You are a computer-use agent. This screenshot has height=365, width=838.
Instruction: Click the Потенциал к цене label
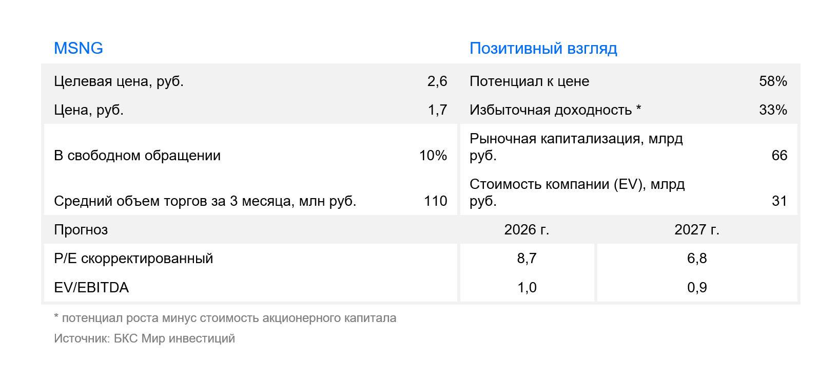pos(529,81)
